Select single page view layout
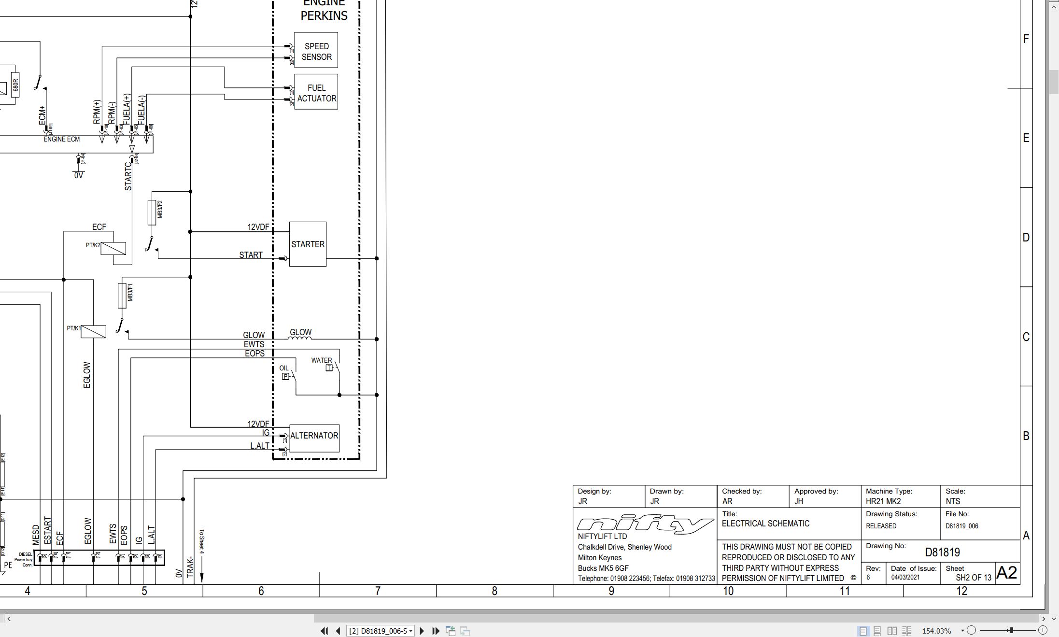 point(863,631)
